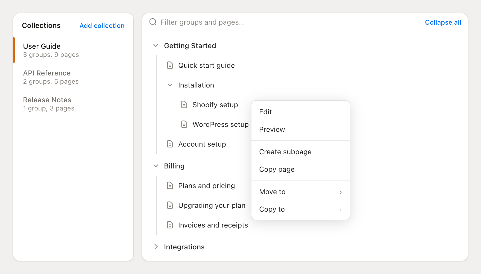This screenshot has height=274, width=481.
Task: Click the Shopify setup document icon
Action: pyautogui.click(x=184, y=105)
